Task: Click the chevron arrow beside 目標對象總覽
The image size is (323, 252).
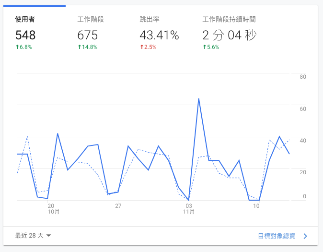Action: point(305,236)
